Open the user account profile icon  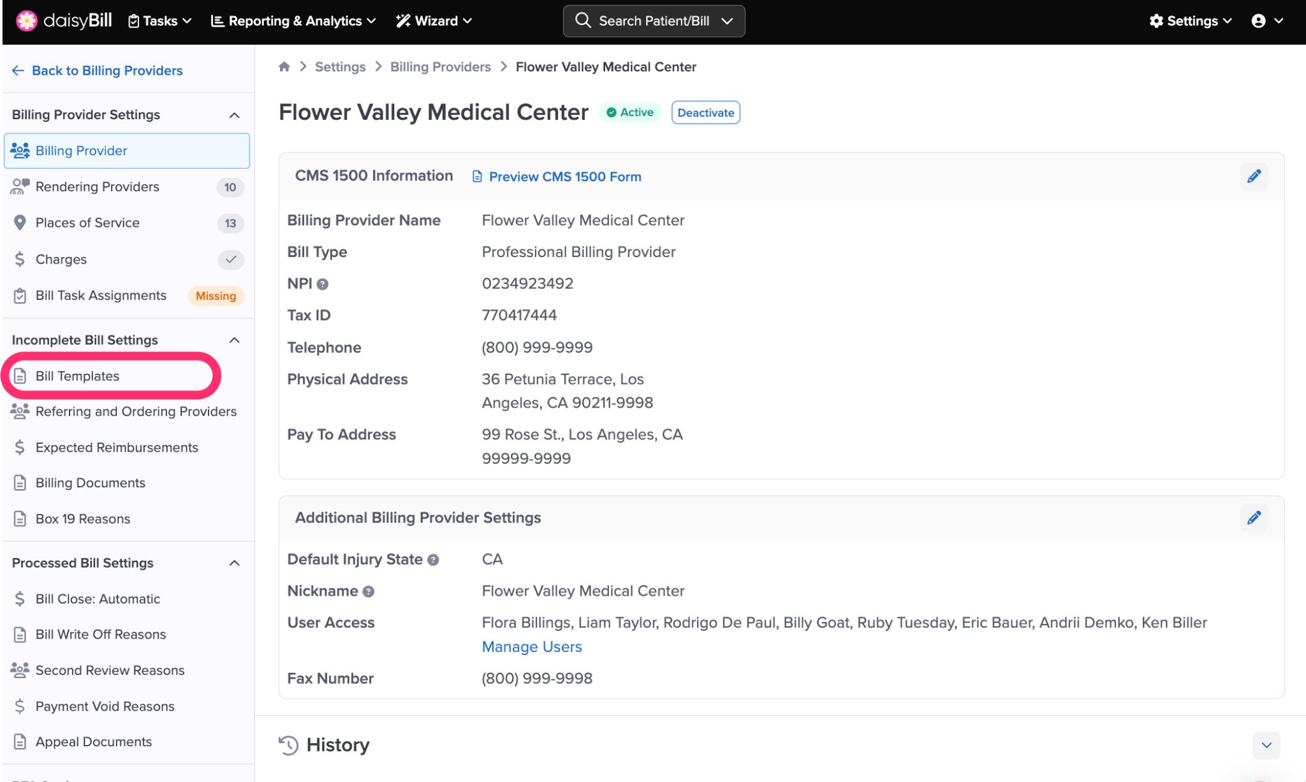1259,21
